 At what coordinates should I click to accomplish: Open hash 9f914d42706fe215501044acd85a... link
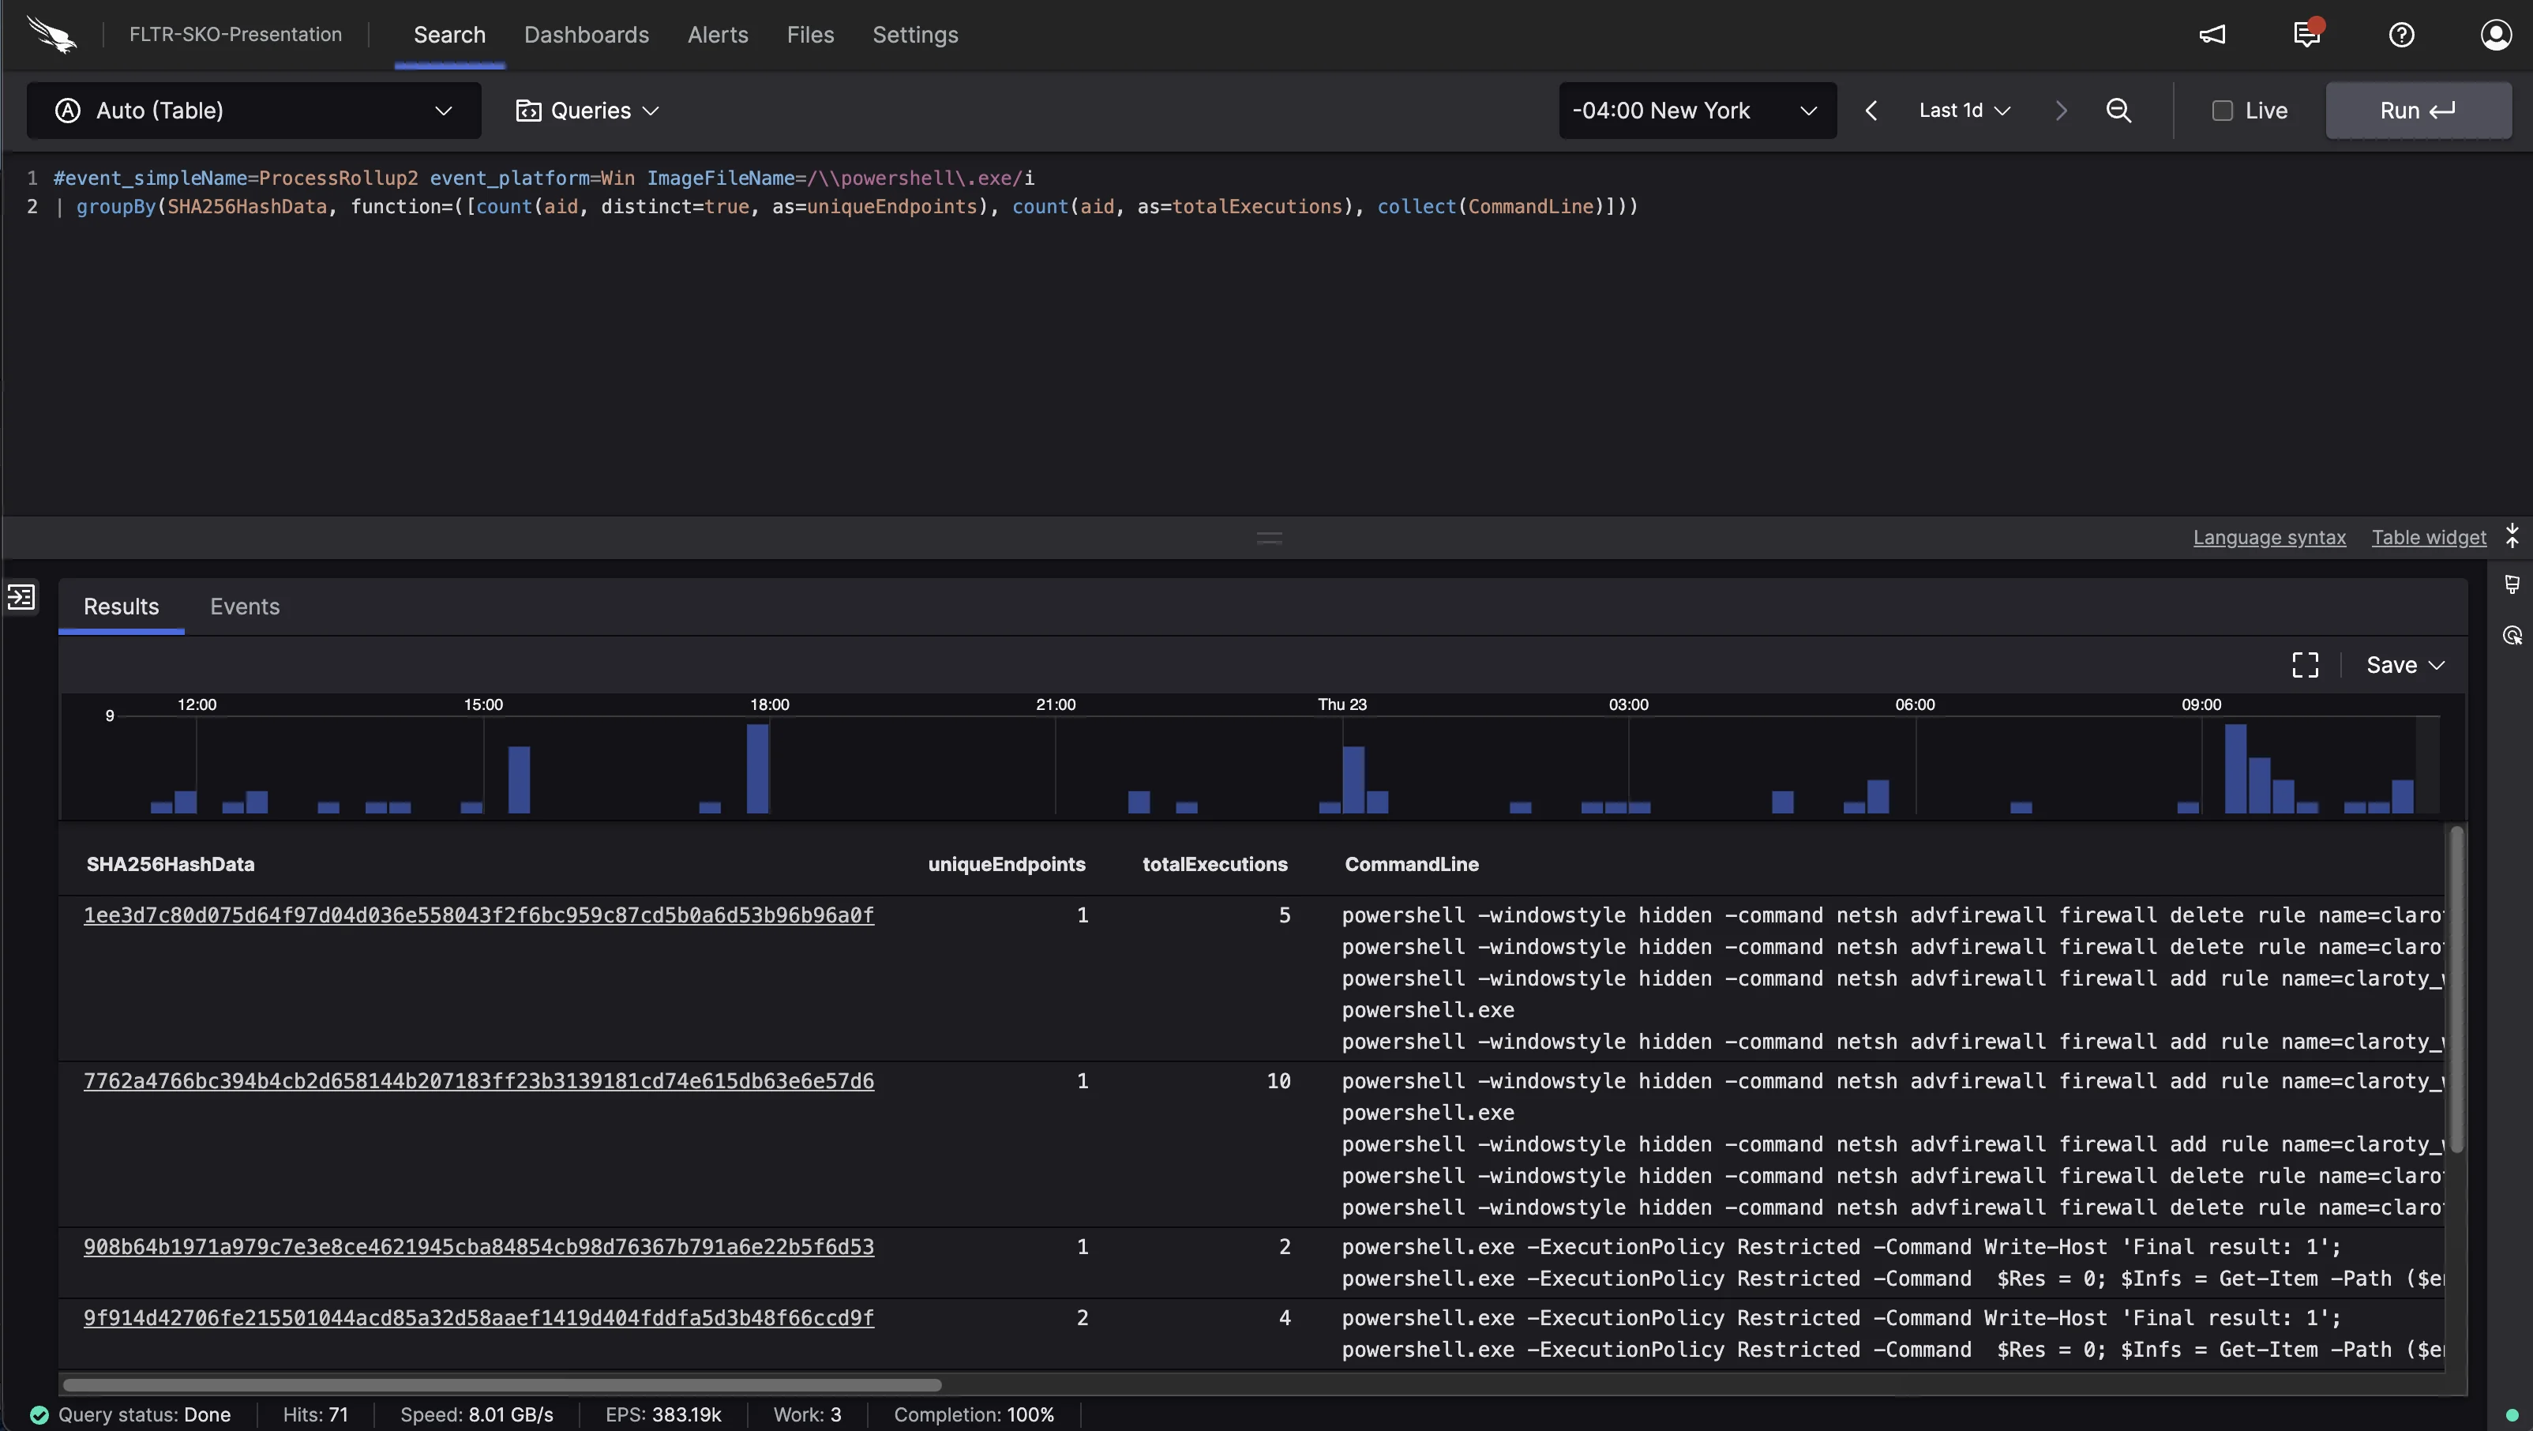pyautogui.click(x=478, y=1317)
